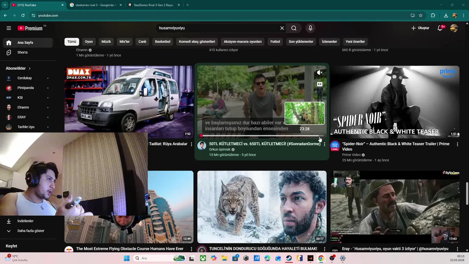This screenshot has width=469, height=264.
Task: Select the İzlenenler filter chip
Action: (329, 42)
